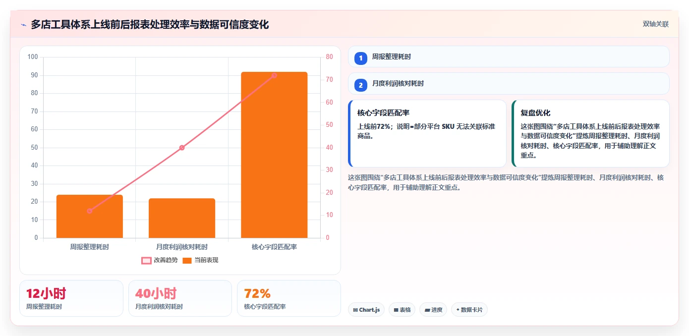The width and height of the screenshot is (689, 336).
Task: Click the 72% stat card
Action: pos(289,298)
